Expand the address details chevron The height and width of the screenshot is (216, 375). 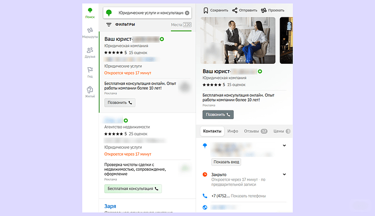pos(284,145)
